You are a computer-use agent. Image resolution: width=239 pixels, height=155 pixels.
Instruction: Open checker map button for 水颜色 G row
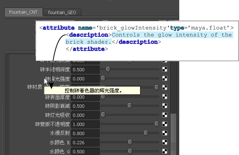click(165, 151)
